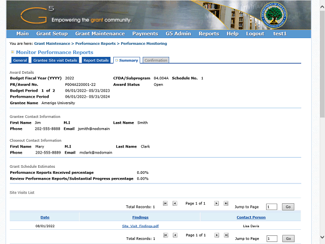325x244 pixels.
Task: Go to next page in top pager
Action: coord(216,203)
